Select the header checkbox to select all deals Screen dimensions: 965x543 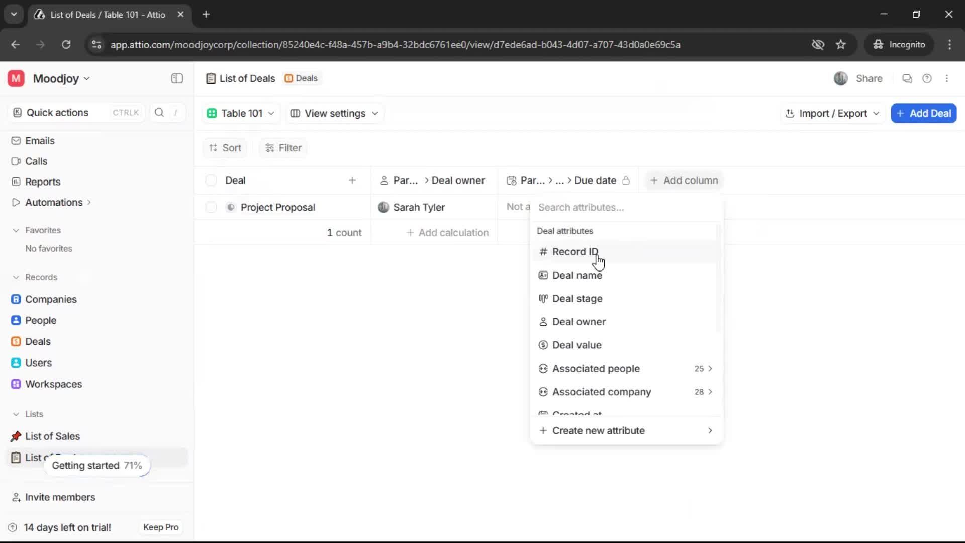[x=211, y=180]
